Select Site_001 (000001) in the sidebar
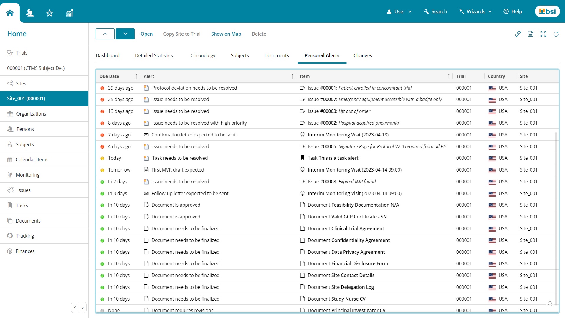The image size is (565, 318). coord(26,98)
